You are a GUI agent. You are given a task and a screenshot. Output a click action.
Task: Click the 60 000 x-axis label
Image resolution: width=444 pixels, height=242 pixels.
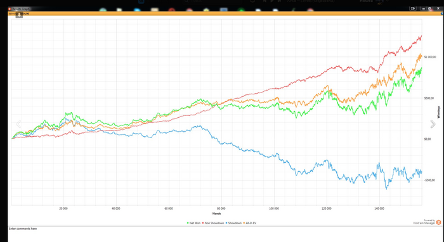[169, 208]
